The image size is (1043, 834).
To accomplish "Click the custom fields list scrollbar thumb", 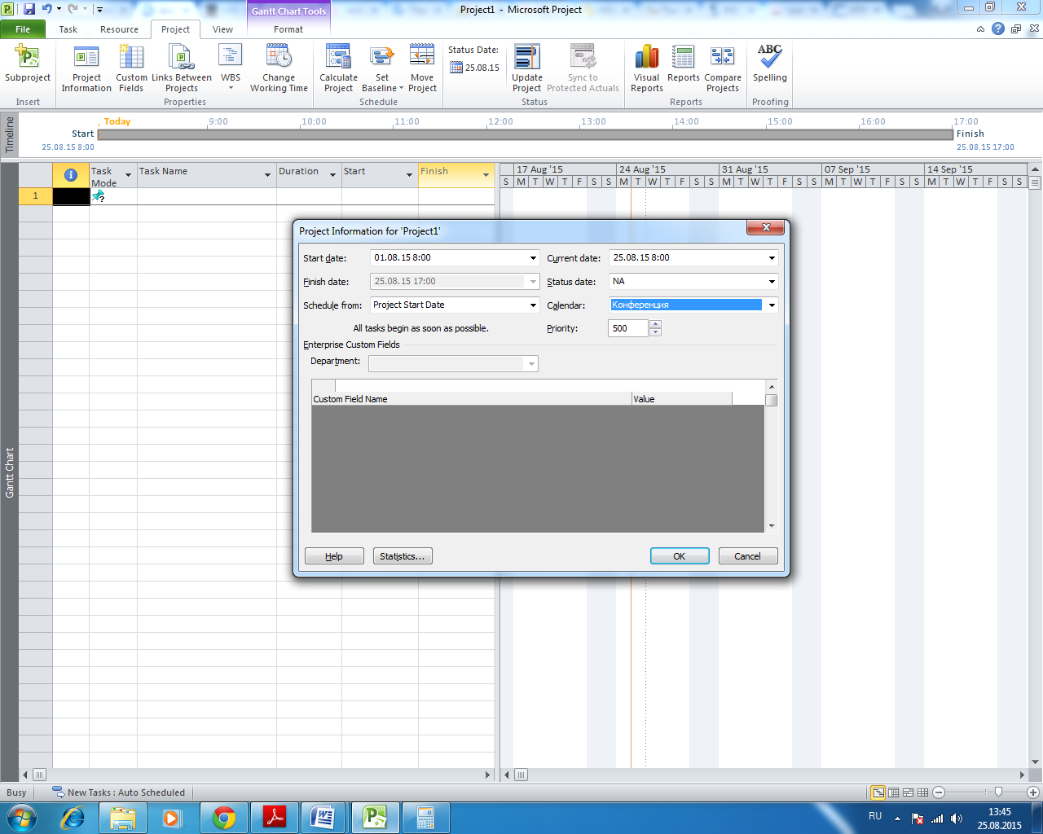I will coord(771,400).
